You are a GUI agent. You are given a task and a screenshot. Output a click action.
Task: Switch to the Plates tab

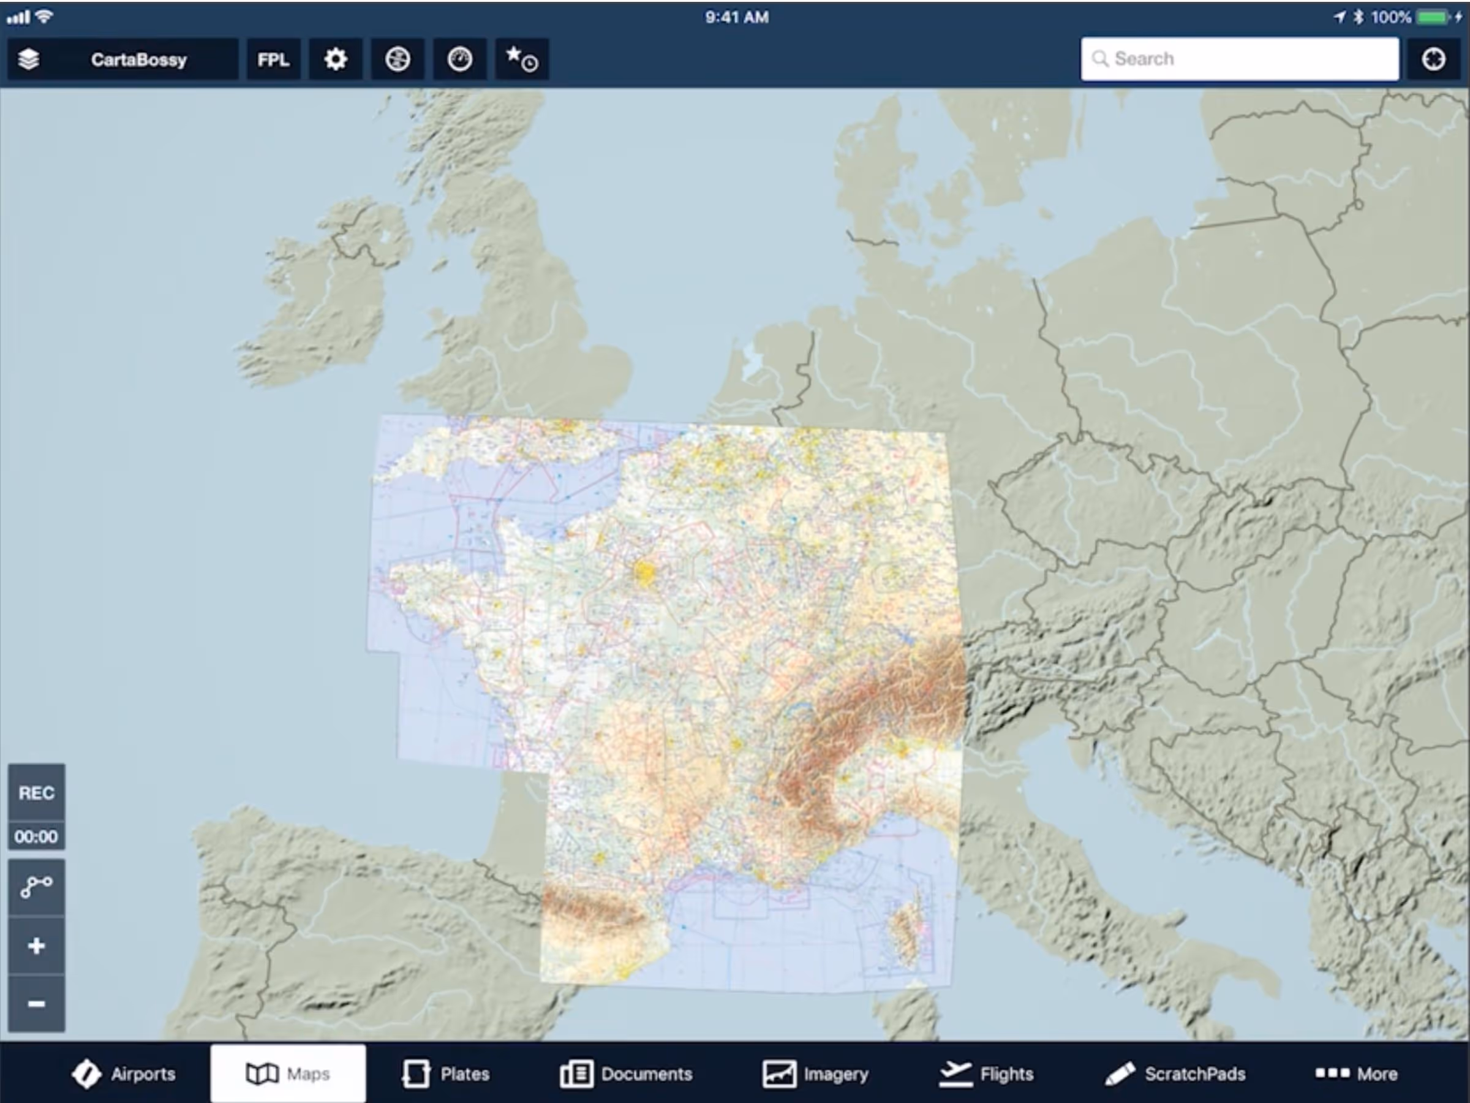(446, 1074)
